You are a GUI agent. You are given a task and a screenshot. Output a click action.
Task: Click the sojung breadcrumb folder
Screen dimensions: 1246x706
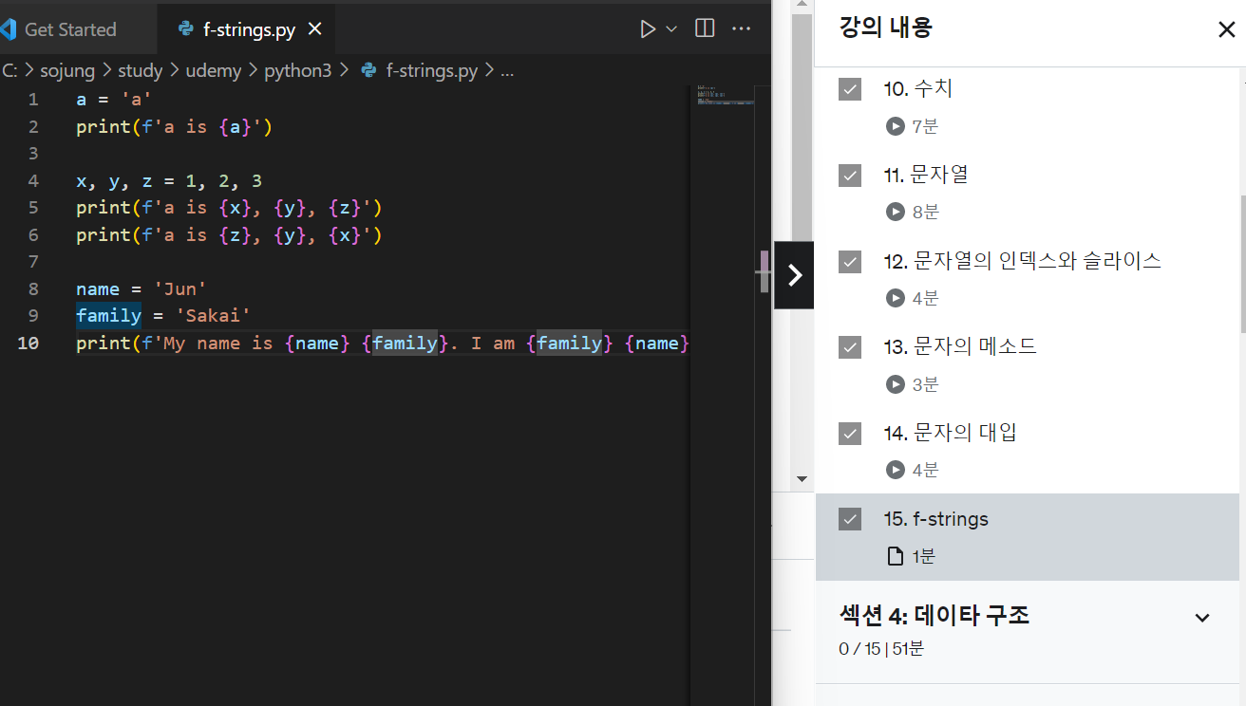click(66, 70)
